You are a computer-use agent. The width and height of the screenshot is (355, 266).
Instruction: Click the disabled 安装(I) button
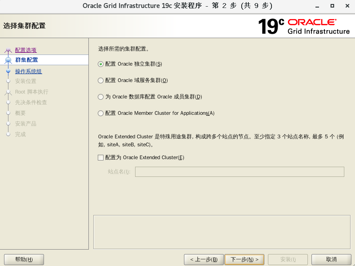(x=288, y=259)
